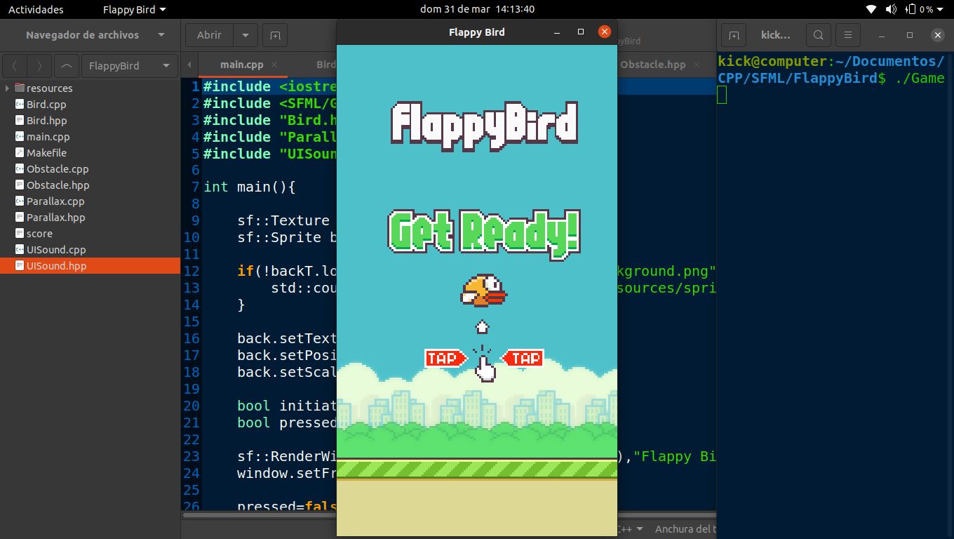Open the clock and calendar panel

point(477,9)
